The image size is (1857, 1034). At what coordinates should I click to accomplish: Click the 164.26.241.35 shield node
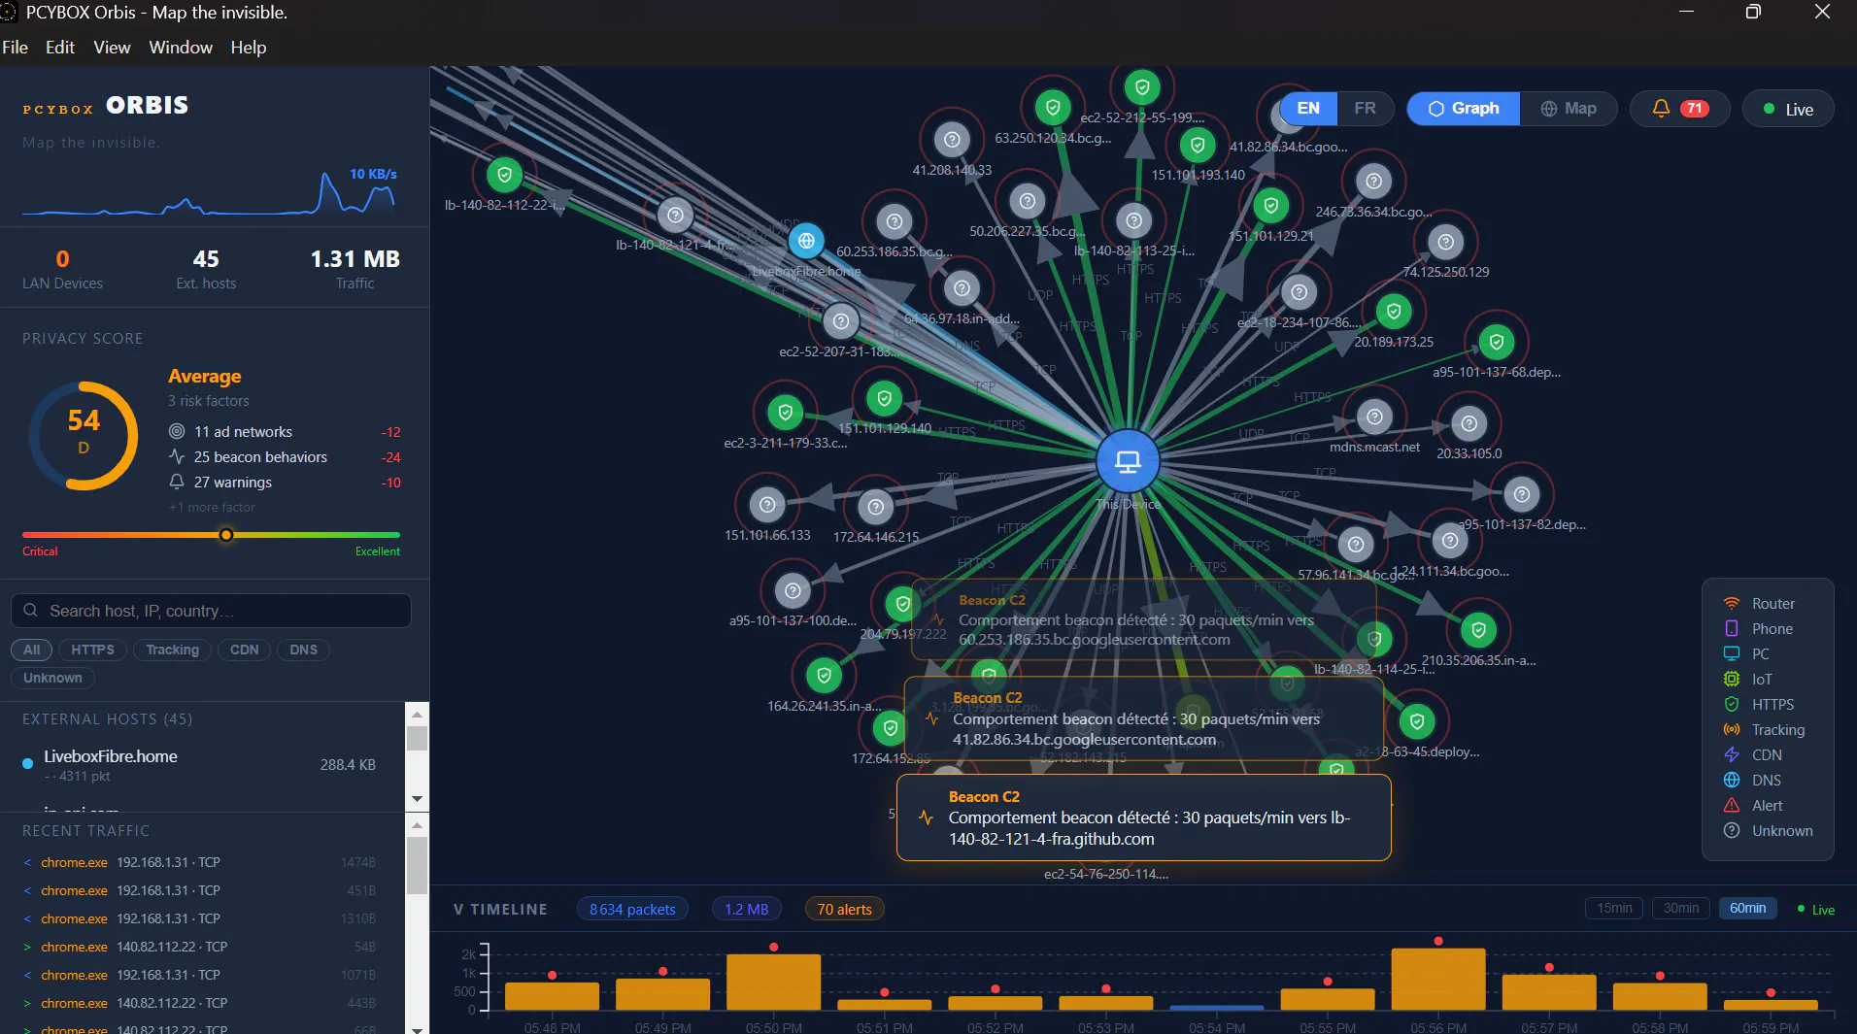(824, 676)
